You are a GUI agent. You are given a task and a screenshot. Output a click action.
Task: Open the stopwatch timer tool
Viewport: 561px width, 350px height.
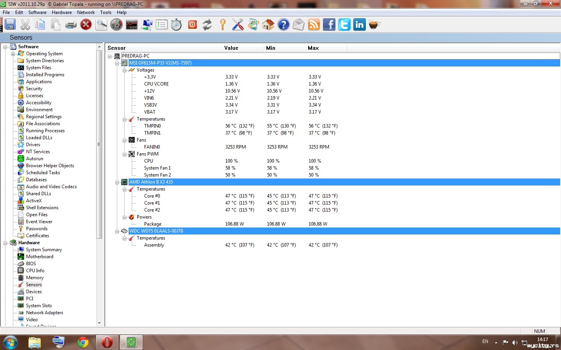[x=176, y=25]
